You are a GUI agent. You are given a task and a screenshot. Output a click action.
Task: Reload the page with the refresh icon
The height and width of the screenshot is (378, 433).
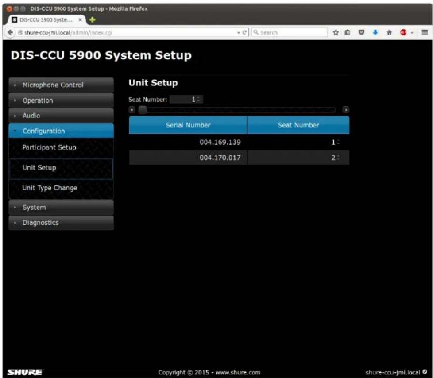click(x=244, y=33)
